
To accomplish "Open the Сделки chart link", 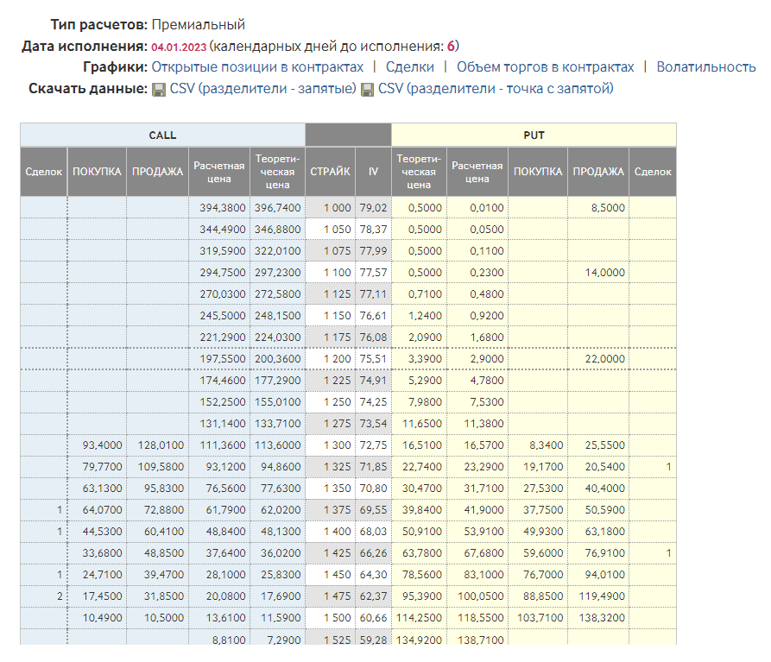I will pos(410,67).
